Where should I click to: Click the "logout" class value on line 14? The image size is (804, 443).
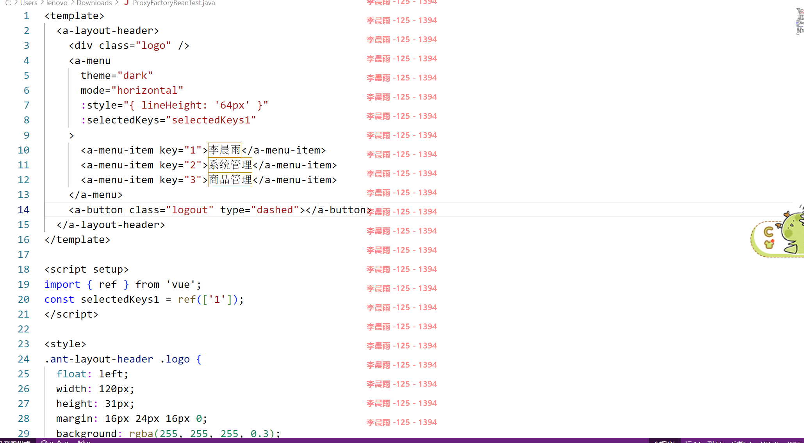(x=190, y=210)
